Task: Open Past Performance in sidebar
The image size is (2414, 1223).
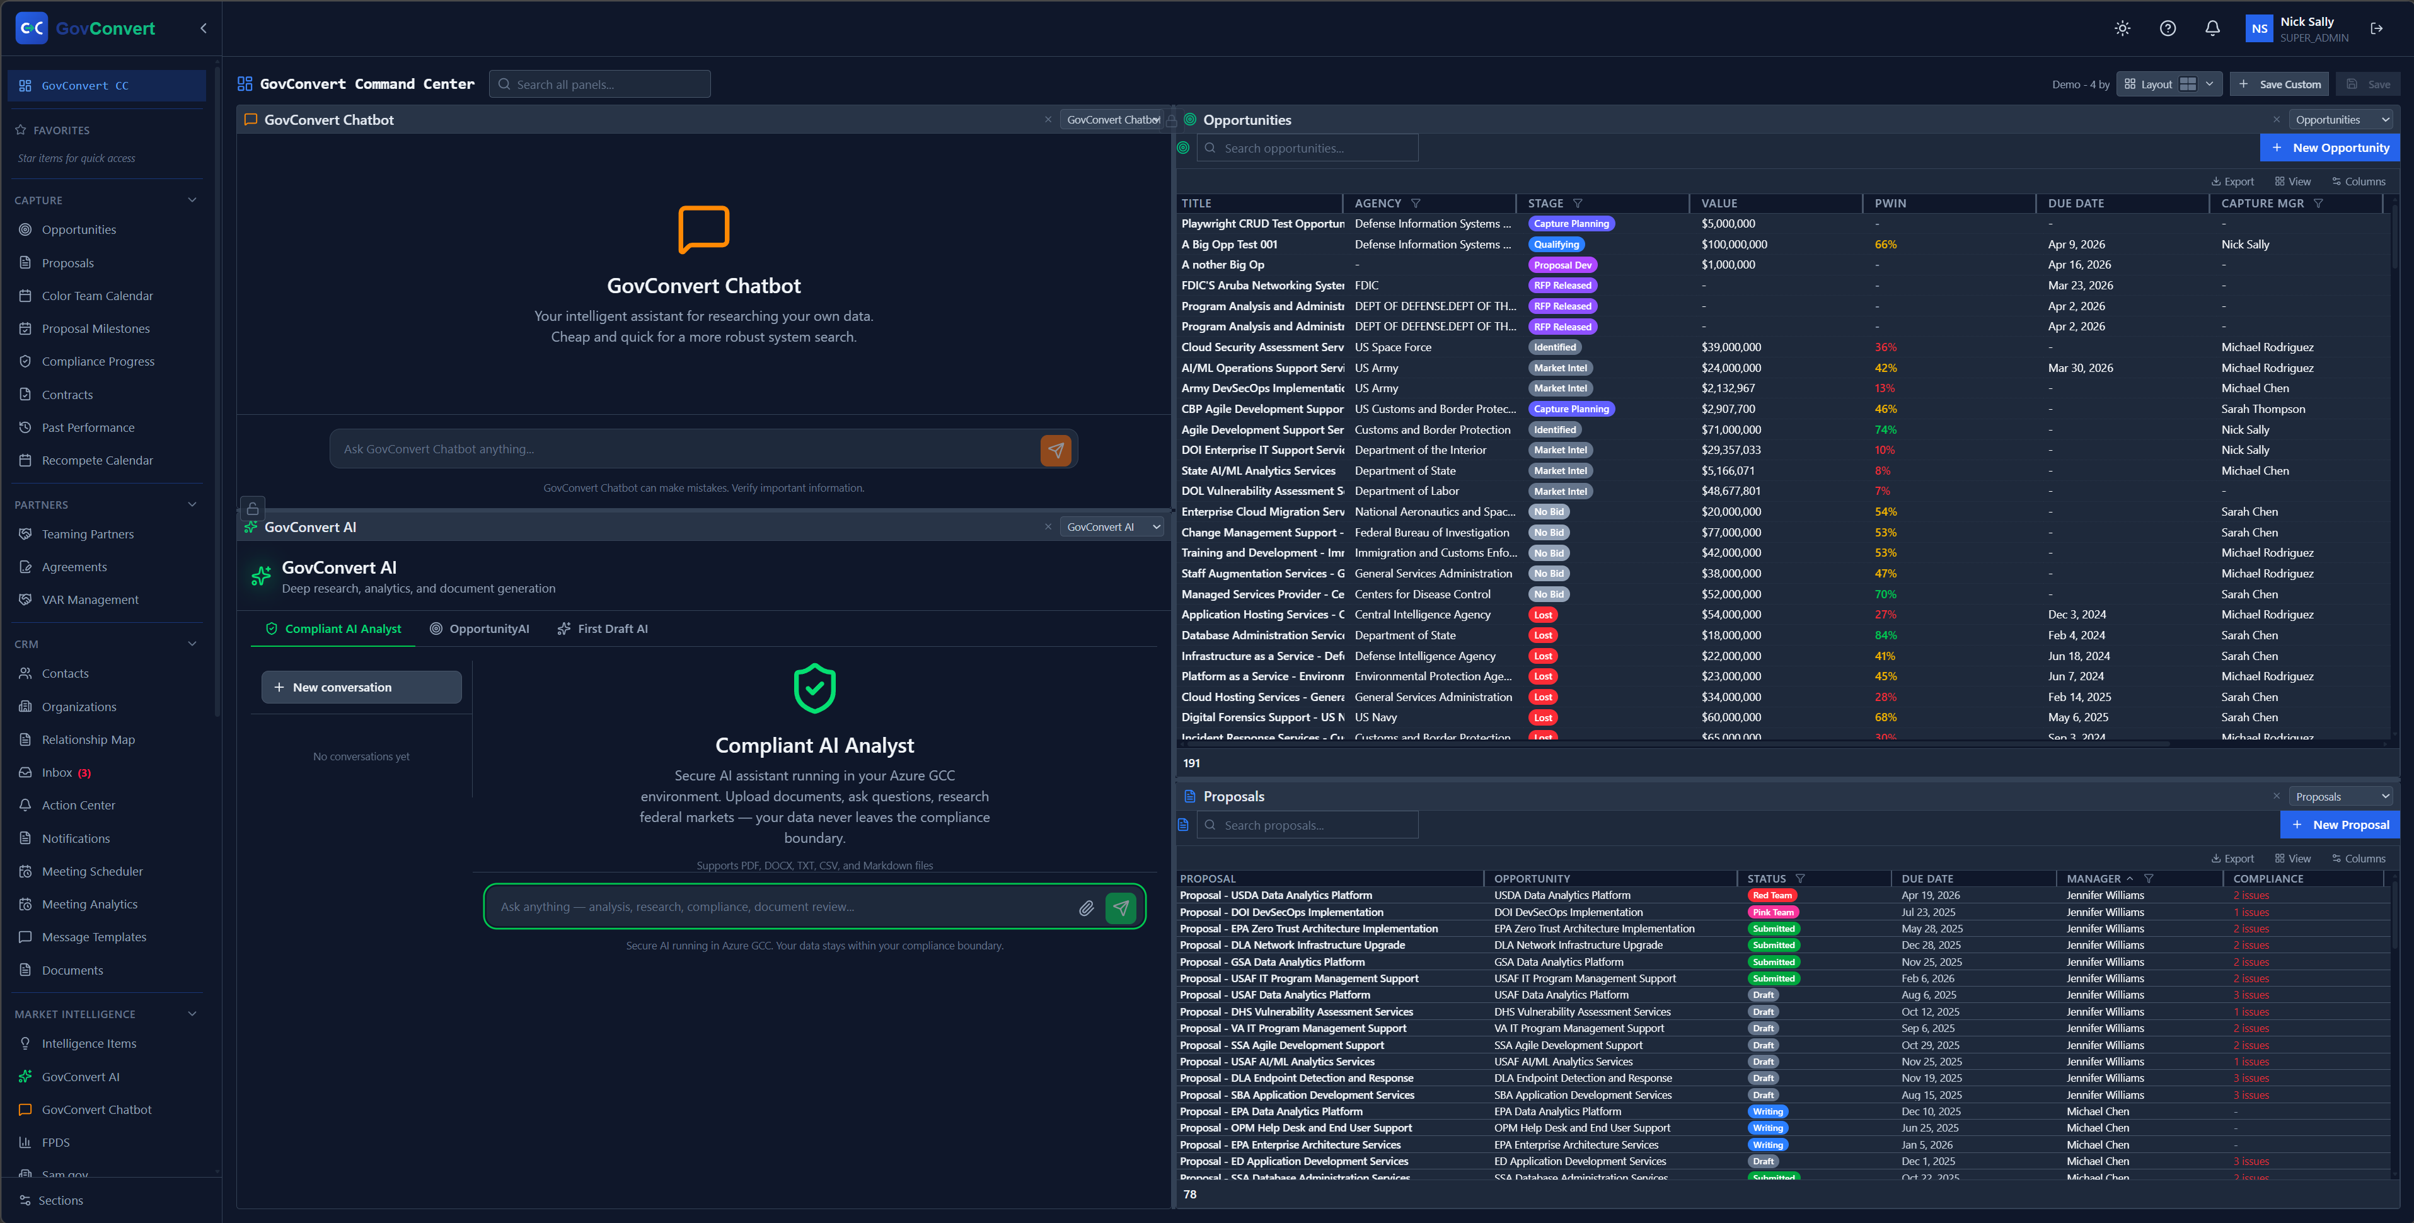Action: [88, 427]
